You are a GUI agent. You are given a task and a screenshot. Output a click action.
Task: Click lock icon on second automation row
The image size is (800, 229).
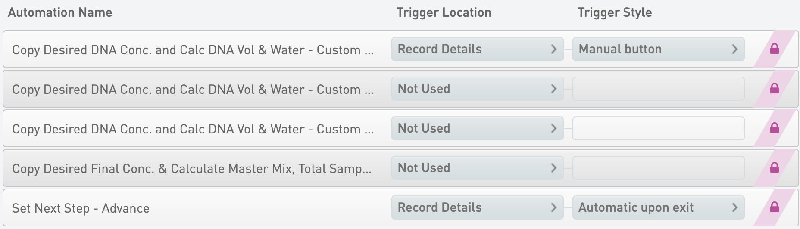coord(774,89)
